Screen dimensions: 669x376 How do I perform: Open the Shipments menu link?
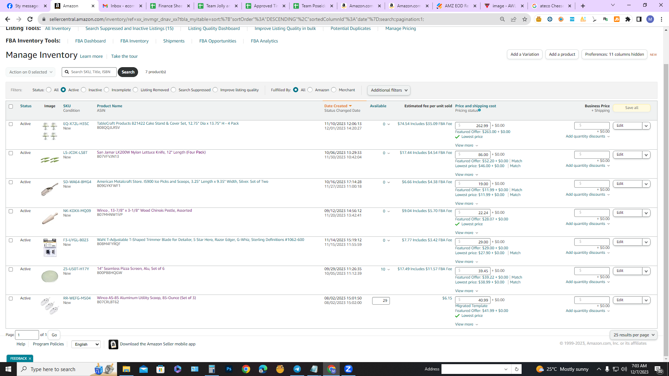coord(174,41)
